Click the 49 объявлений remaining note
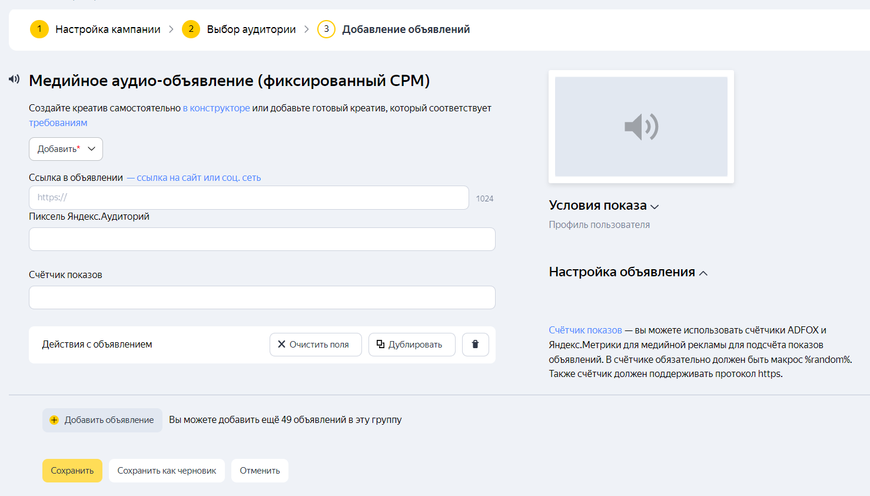 pyautogui.click(x=285, y=420)
